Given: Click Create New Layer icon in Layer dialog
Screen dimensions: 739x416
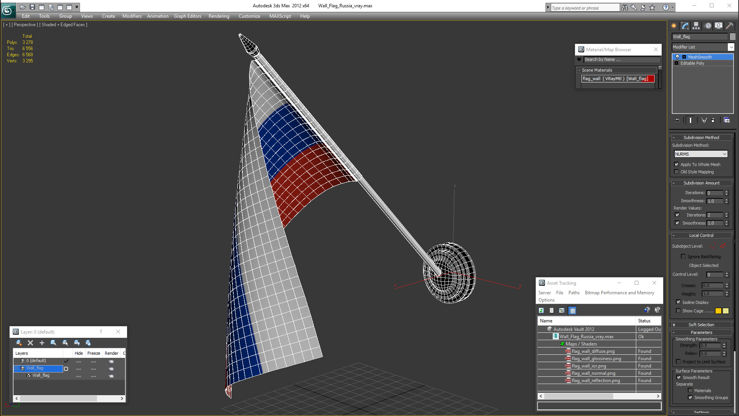Looking at the screenshot, I should point(18,343).
